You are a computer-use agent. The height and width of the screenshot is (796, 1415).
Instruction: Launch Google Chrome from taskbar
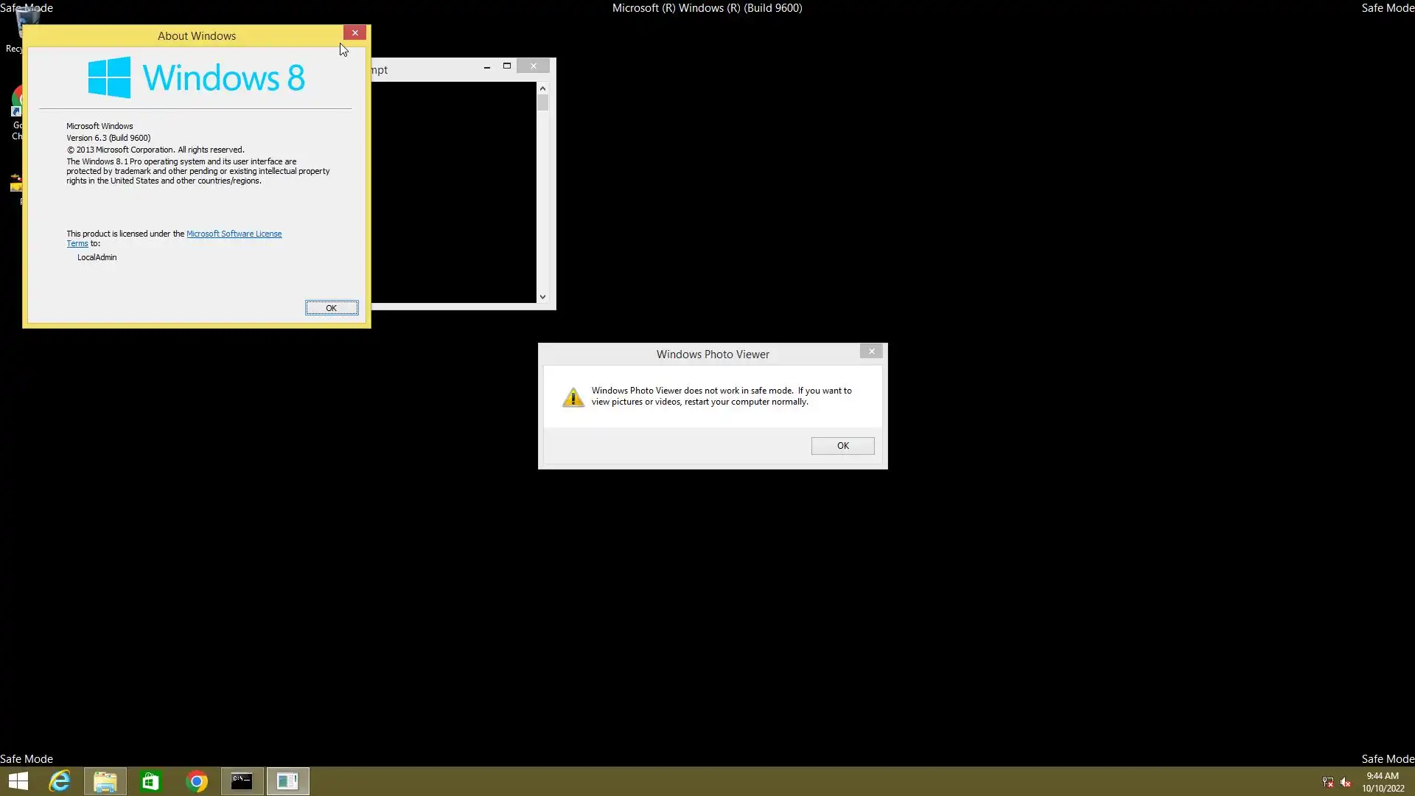(x=197, y=781)
